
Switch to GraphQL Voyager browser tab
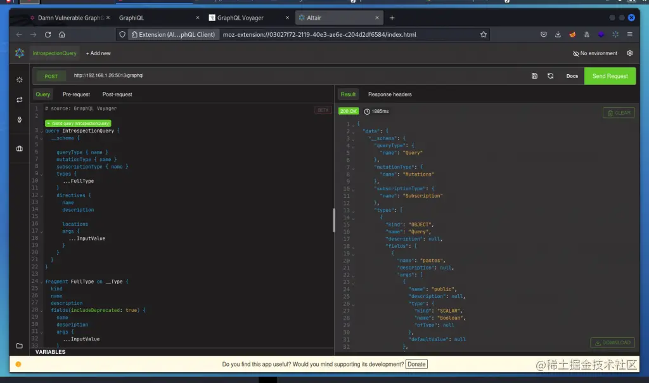click(x=248, y=18)
